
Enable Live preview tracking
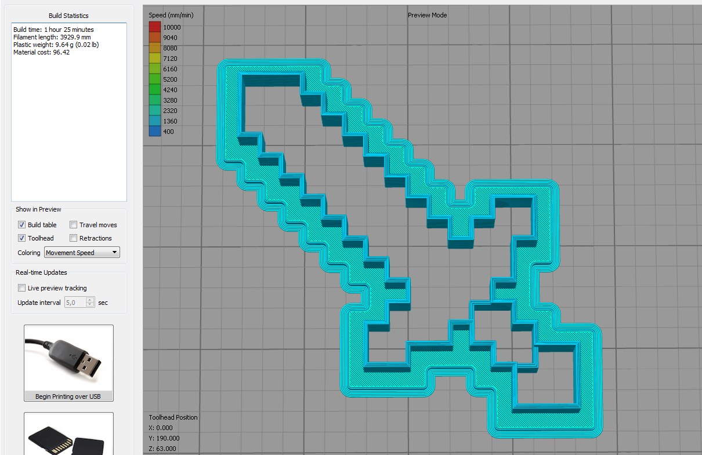click(21, 287)
